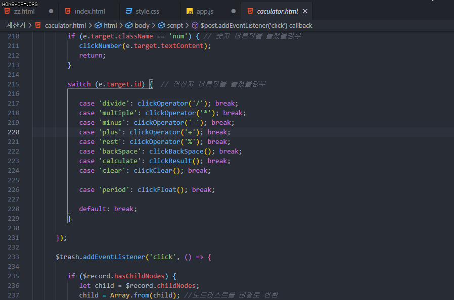Click the 'rest' string on line 221

pos(110,142)
